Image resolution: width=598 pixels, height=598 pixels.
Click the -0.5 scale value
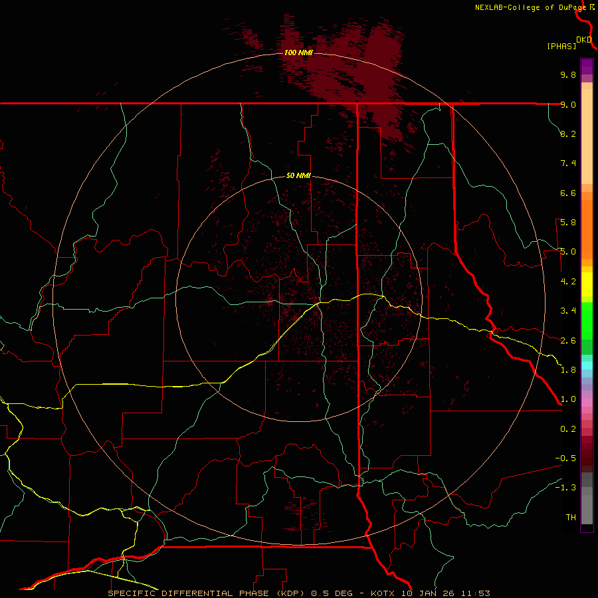[565, 458]
